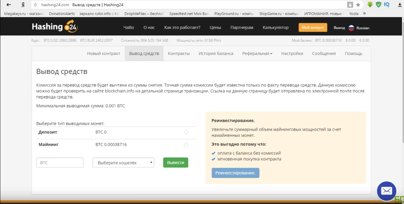Open the browser downloads arrow icon

tap(400, 5)
